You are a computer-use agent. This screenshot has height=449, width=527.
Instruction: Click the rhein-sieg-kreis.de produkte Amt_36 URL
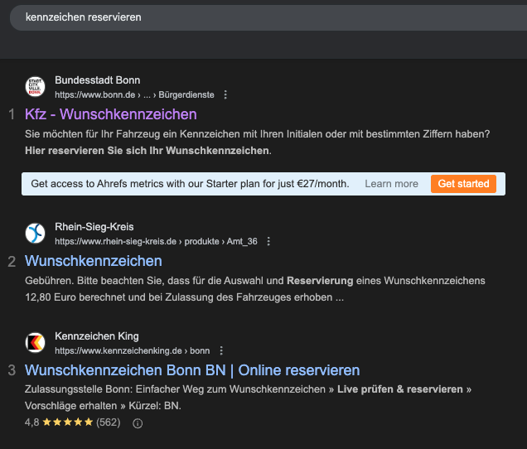(156, 242)
